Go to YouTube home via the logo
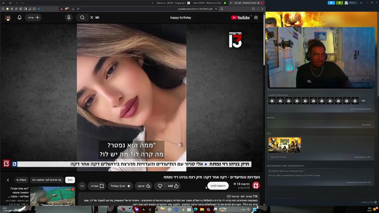379x213 pixels. coord(240,17)
